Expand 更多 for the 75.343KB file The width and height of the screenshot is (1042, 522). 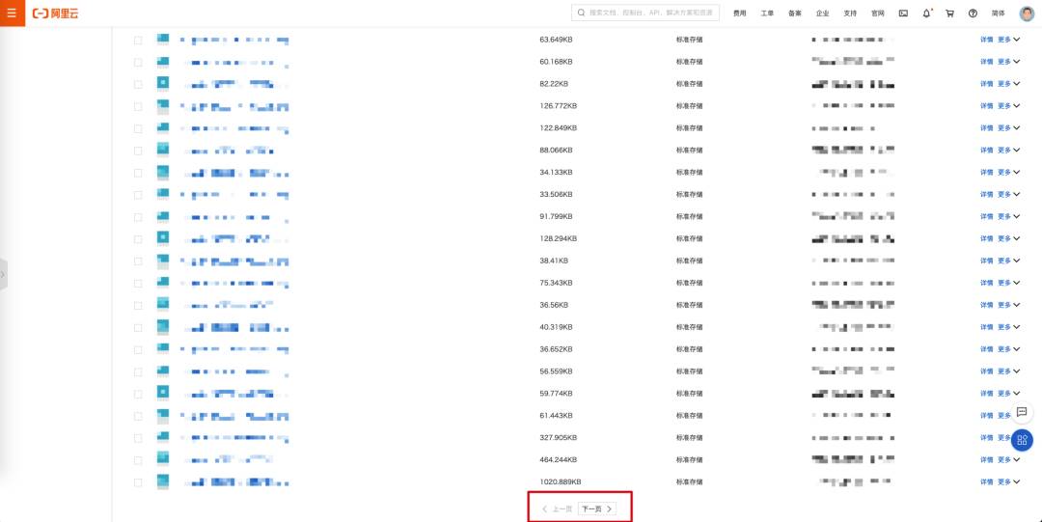tap(1008, 283)
